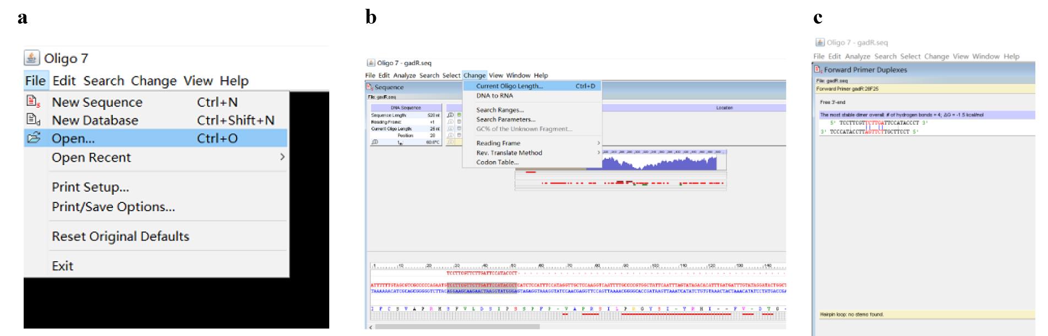Click the Position row in DNA Sequence table
Screen dimensions: 1048x336
[406, 135]
